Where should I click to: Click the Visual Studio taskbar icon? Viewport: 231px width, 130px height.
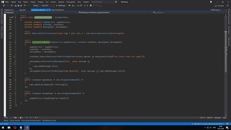click(27, 127)
